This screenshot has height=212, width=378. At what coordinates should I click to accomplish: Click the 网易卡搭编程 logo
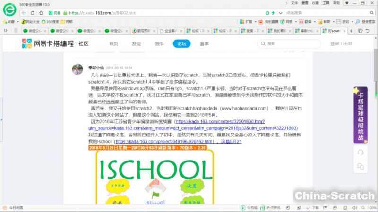[48, 43]
